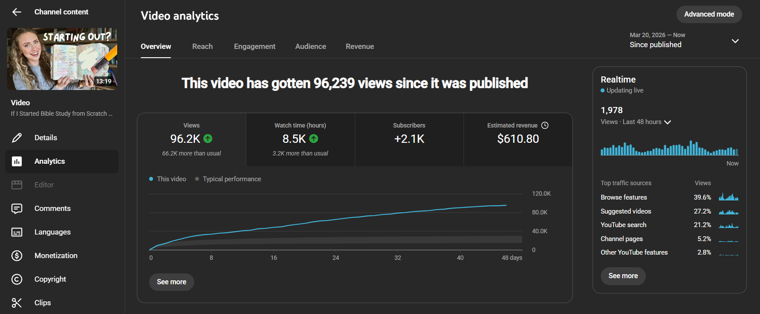The width and height of the screenshot is (760, 314).
Task: Click the Details pencil icon
Action: (17, 138)
